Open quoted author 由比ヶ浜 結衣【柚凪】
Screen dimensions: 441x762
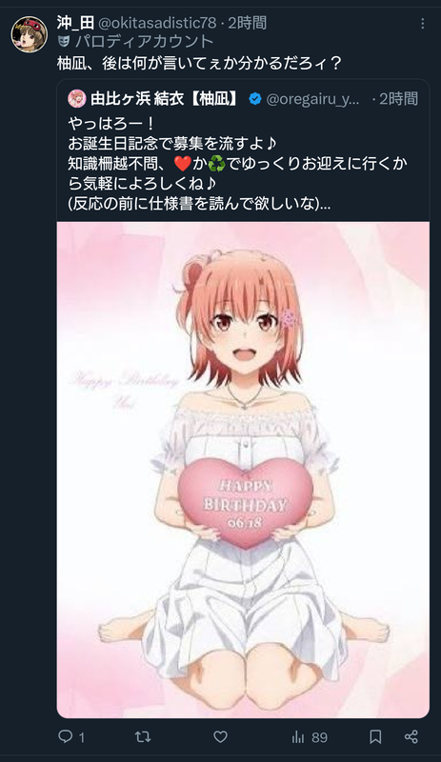[165, 99]
